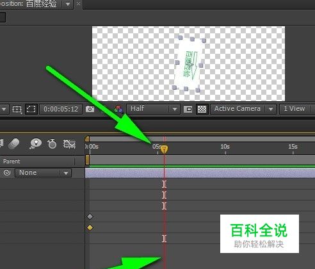Select the purple layer duration bar

click(x=200, y=173)
